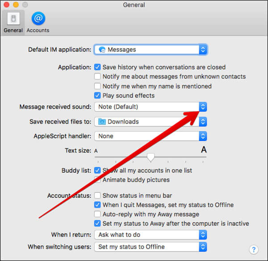Close the preferences window with red button
The image size is (268, 261).
pos(7,4)
